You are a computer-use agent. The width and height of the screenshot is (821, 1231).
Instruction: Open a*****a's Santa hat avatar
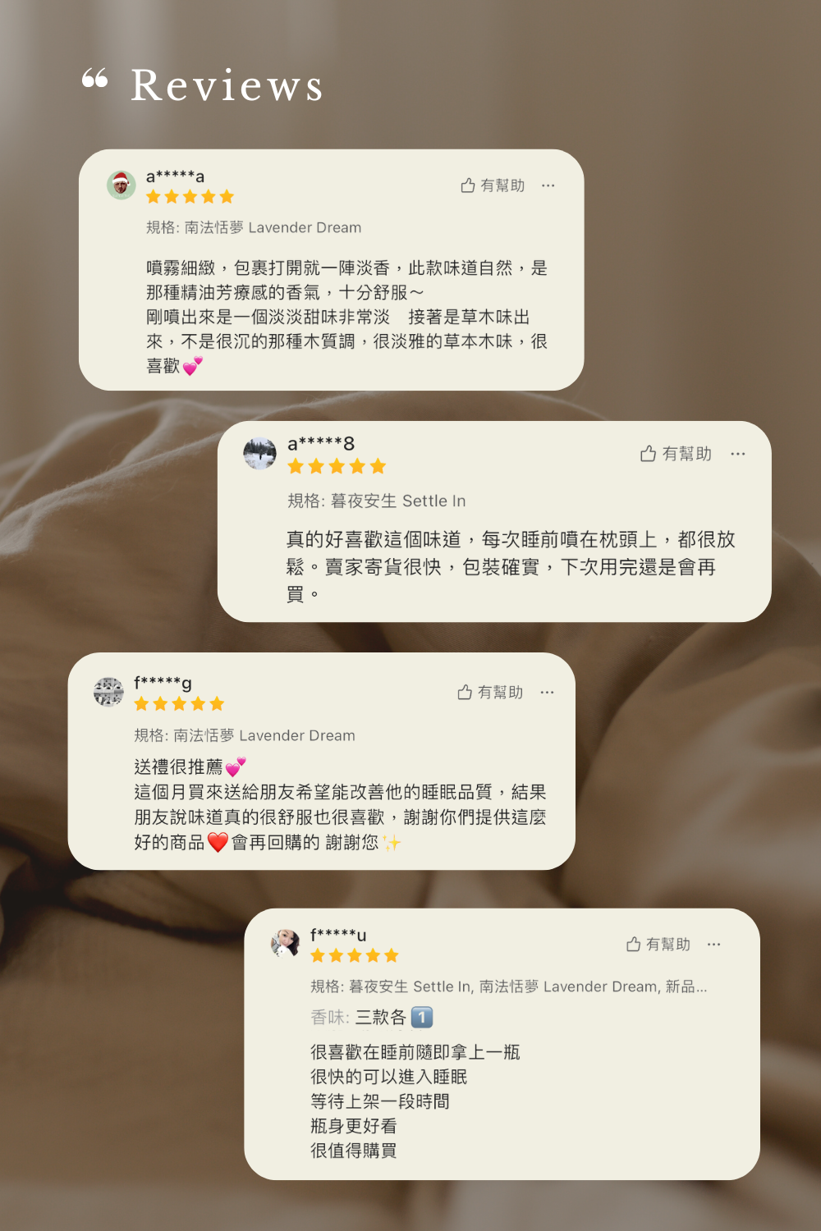pyautogui.click(x=122, y=185)
